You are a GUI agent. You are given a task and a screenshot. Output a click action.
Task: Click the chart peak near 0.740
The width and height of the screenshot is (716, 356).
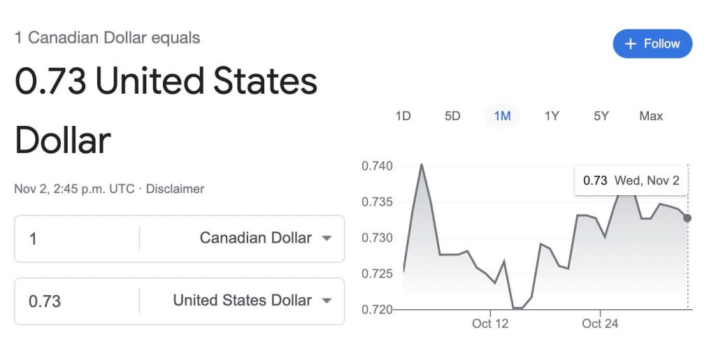click(421, 165)
